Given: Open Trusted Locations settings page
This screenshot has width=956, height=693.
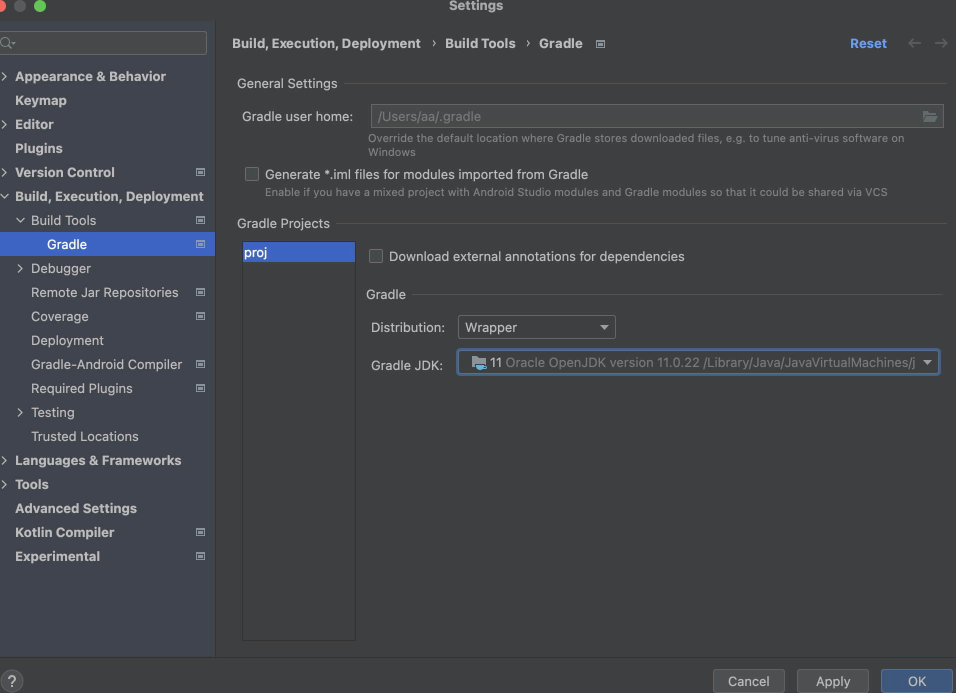Looking at the screenshot, I should click(84, 436).
